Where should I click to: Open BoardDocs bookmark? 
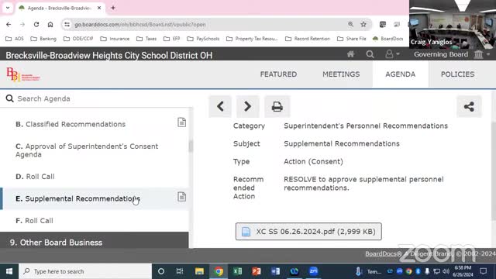(x=387, y=39)
